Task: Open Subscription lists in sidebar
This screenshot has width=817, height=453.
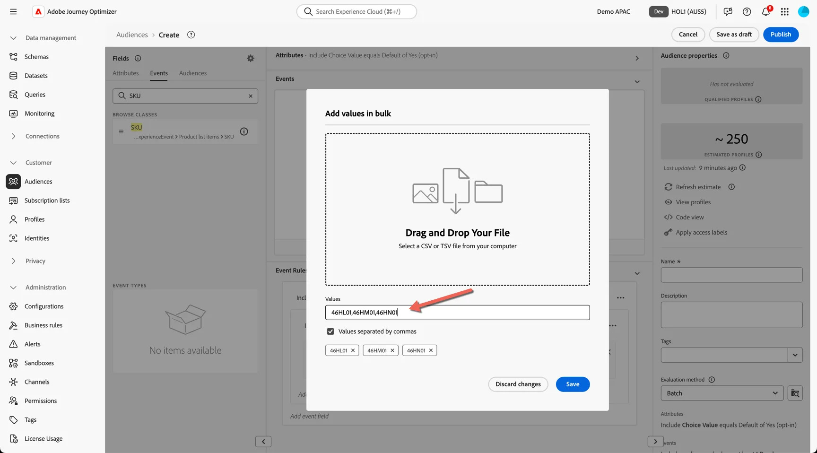Action: click(47, 200)
